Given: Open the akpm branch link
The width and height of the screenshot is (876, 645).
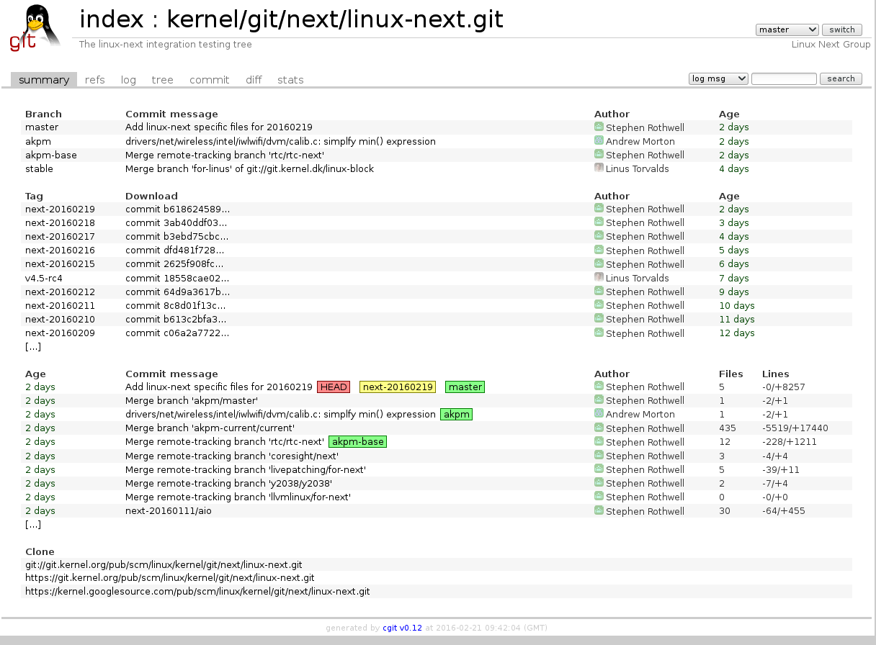Looking at the screenshot, I should pyautogui.click(x=39, y=141).
